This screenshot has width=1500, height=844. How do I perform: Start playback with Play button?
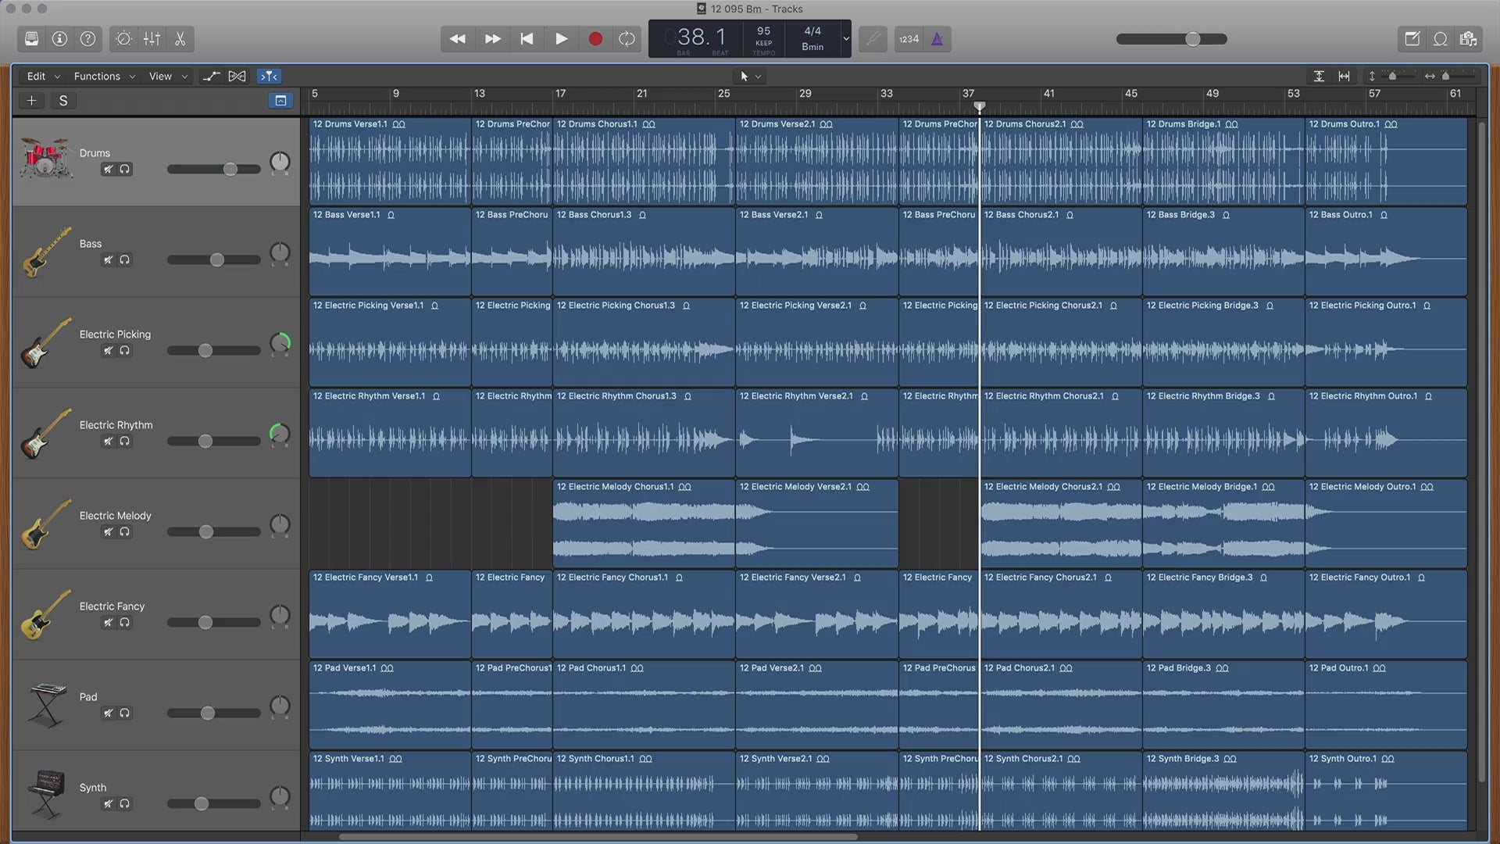561,39
